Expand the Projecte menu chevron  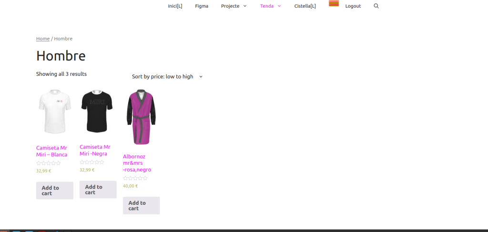pyautogui.click(x=245, y=6)
